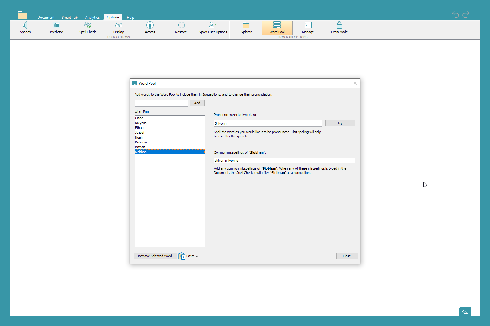Click Export User Options
Screen dimensions: 490x326
pyautogui.click(x=212, y=27)
